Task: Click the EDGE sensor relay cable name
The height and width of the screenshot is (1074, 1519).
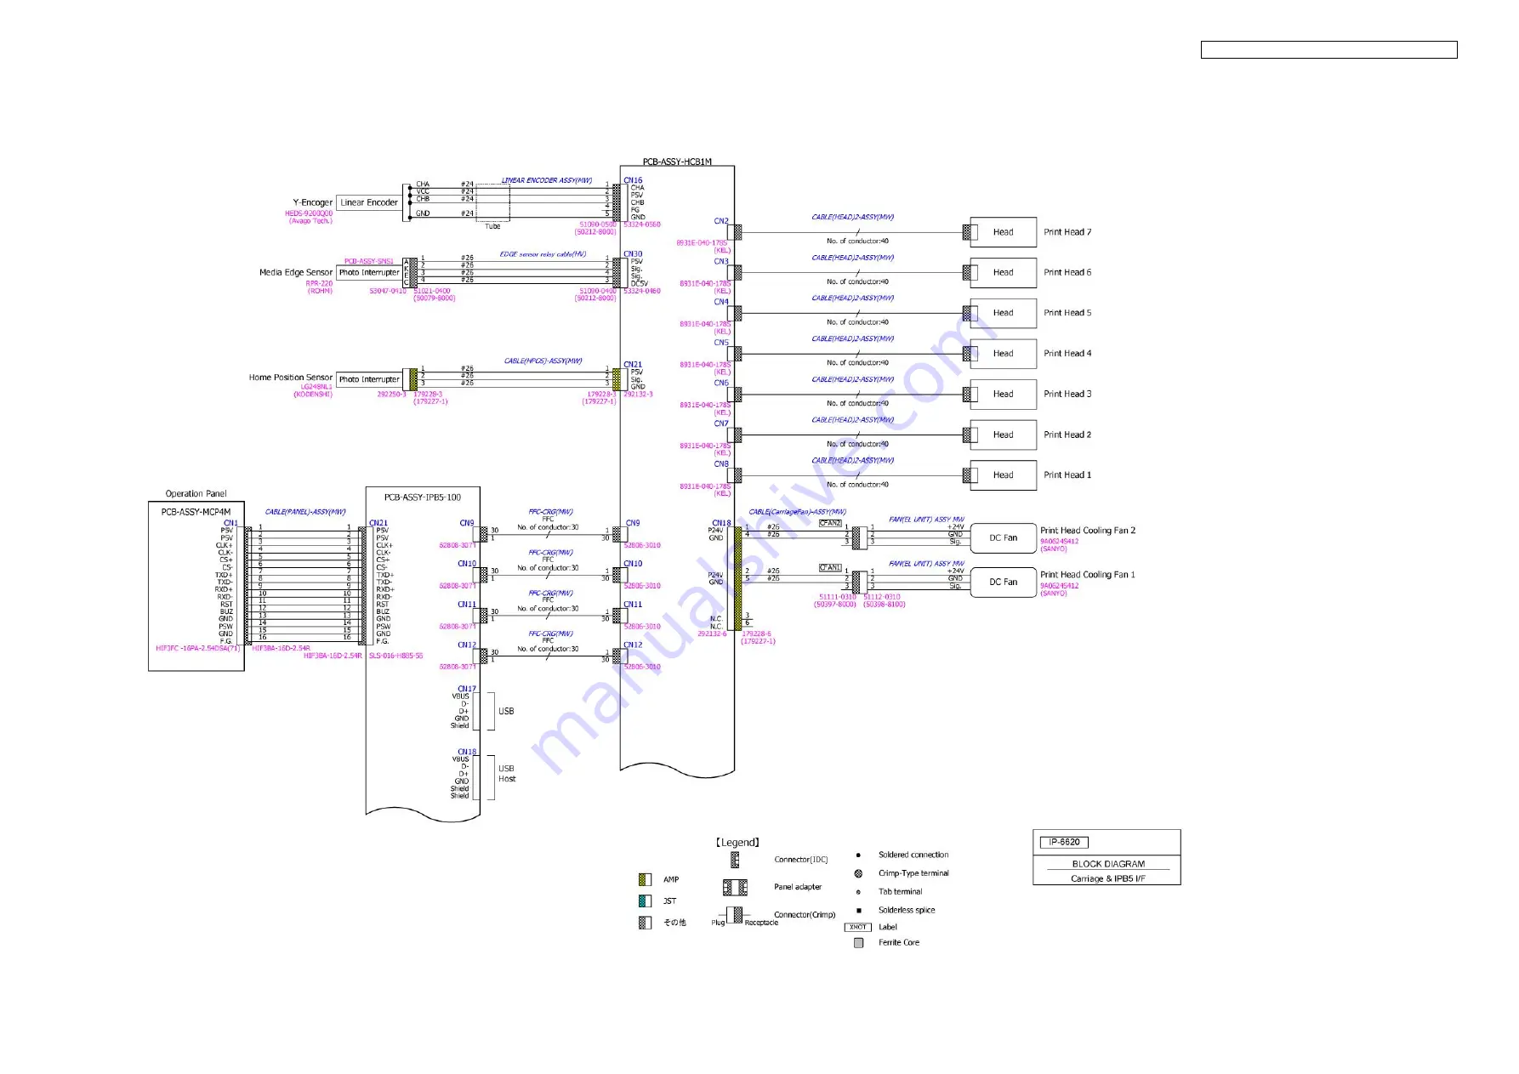Action: 543,254
